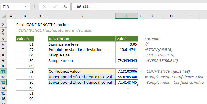
Task: Click the formula bar text =E9-E11
Action: pyautogui.click(x=81, y=6)
